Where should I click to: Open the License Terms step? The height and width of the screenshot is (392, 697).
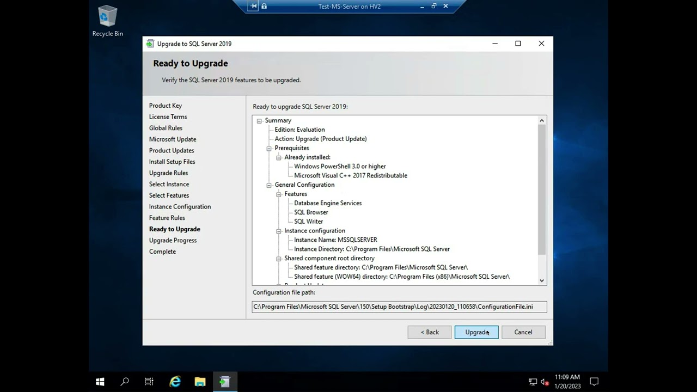pyautogui.click(x=168, y=117)
